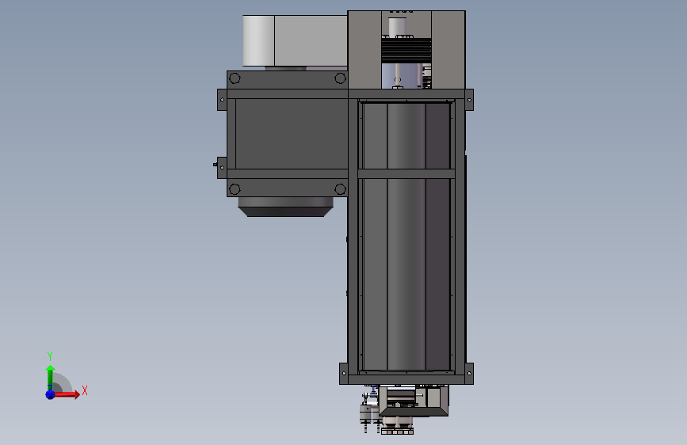Click the blue Z axis ball of the triad

(x=50, y=394)
